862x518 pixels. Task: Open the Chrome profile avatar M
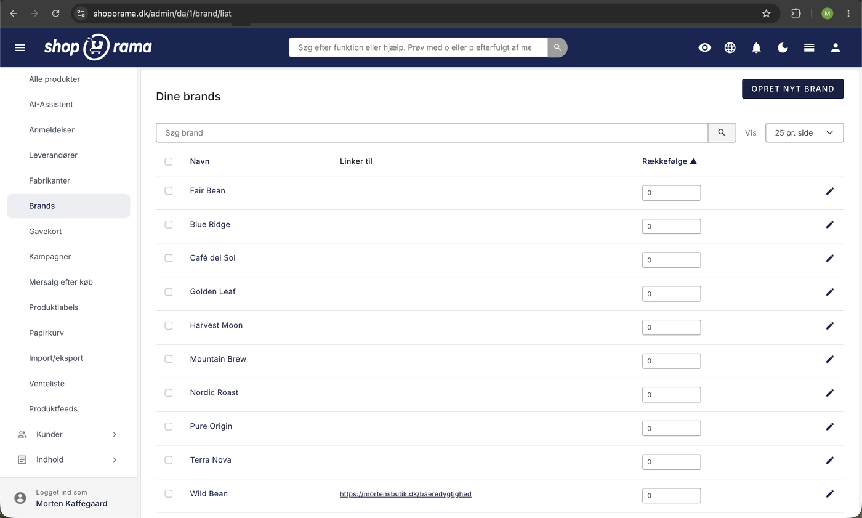click(828, 13)
